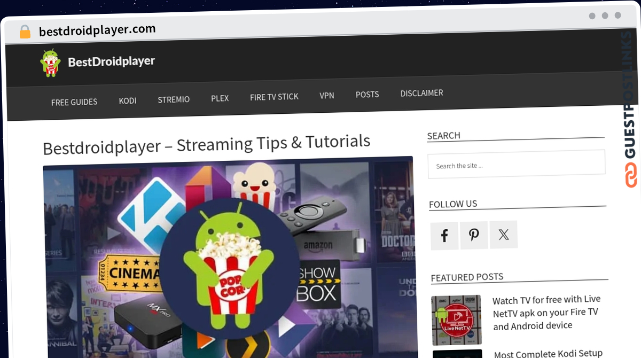
Task: Click the BestDroidplayer popcorn android logo
Action: 51,63
